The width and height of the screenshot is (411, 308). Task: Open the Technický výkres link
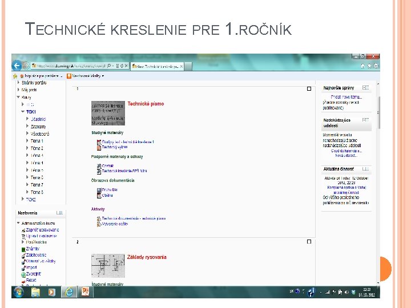tap(115, 147)
